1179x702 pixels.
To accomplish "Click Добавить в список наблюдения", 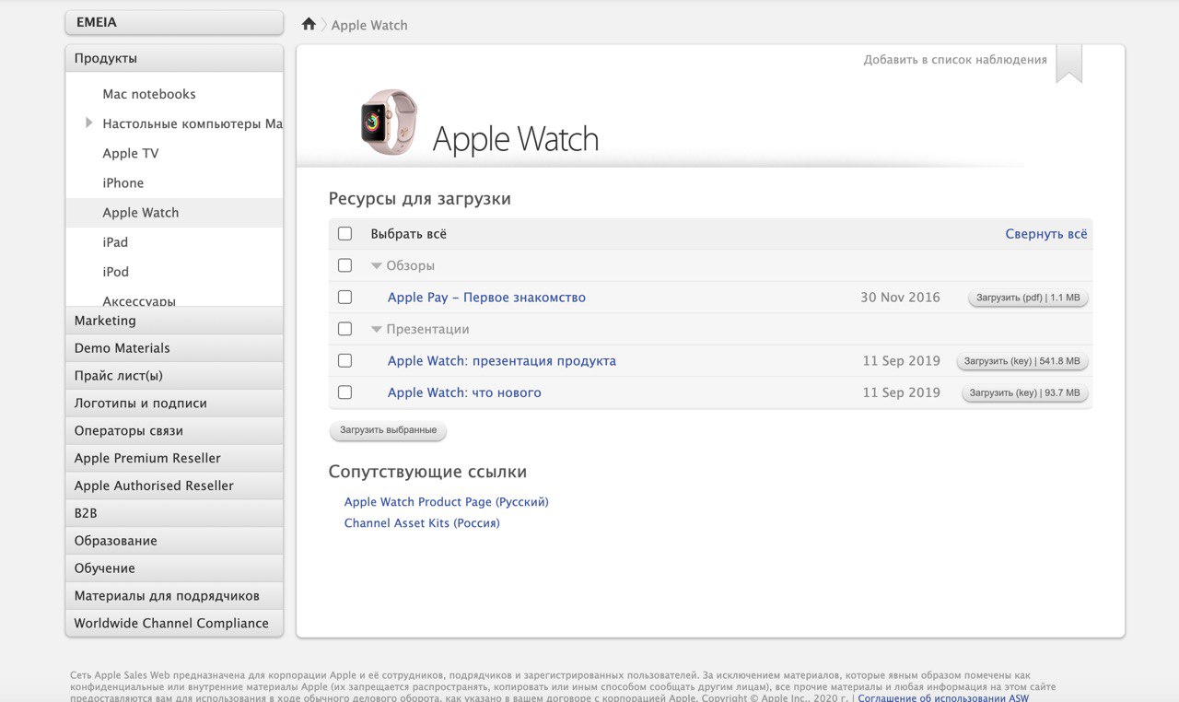I will (955, 60).
